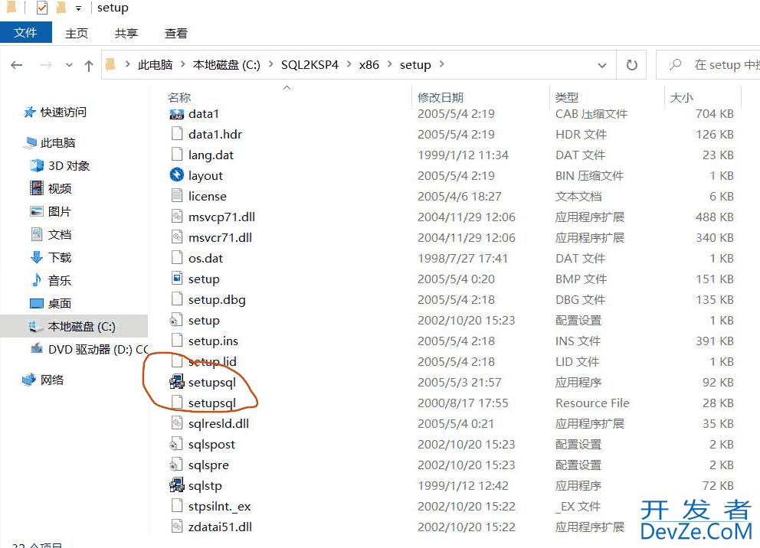Viewport: 760px width, 548px height.
Task: Sort by the 大小 column header
Action: tap(681, 97)
